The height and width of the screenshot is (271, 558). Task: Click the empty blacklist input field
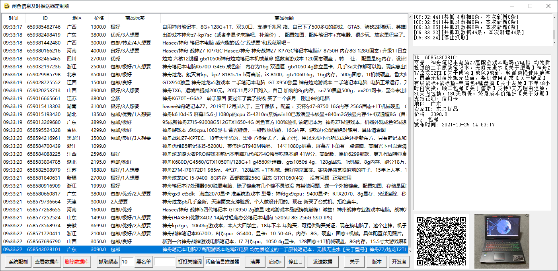[x=164, y=262]
